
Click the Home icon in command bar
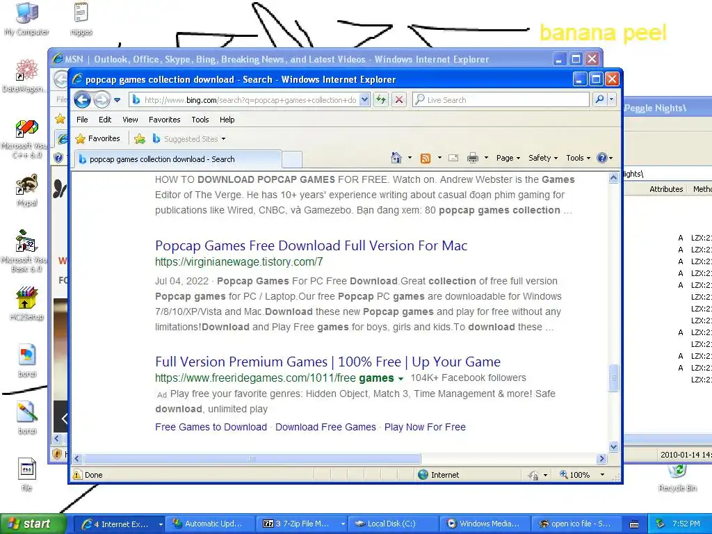tap(396, 158)
